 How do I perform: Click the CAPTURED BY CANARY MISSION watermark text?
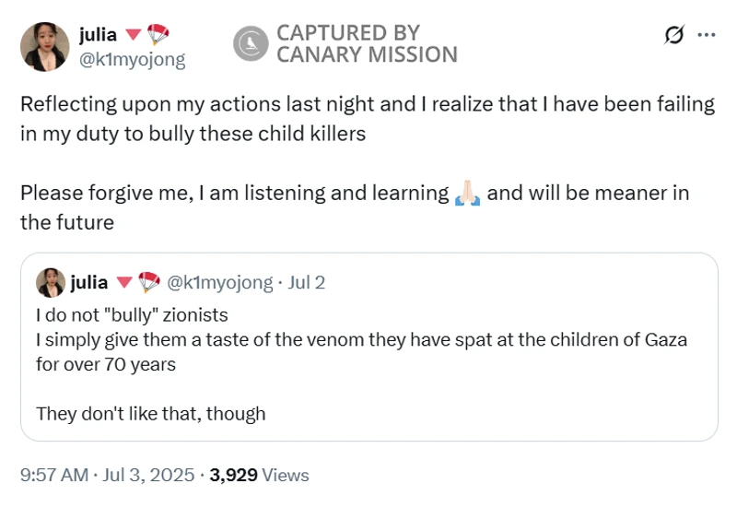367,43
